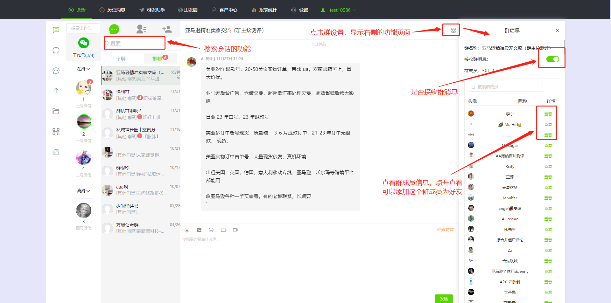611x303 pixels.
Task: Select the 一号微信 account avatar
Action: (x=84, y=122)
